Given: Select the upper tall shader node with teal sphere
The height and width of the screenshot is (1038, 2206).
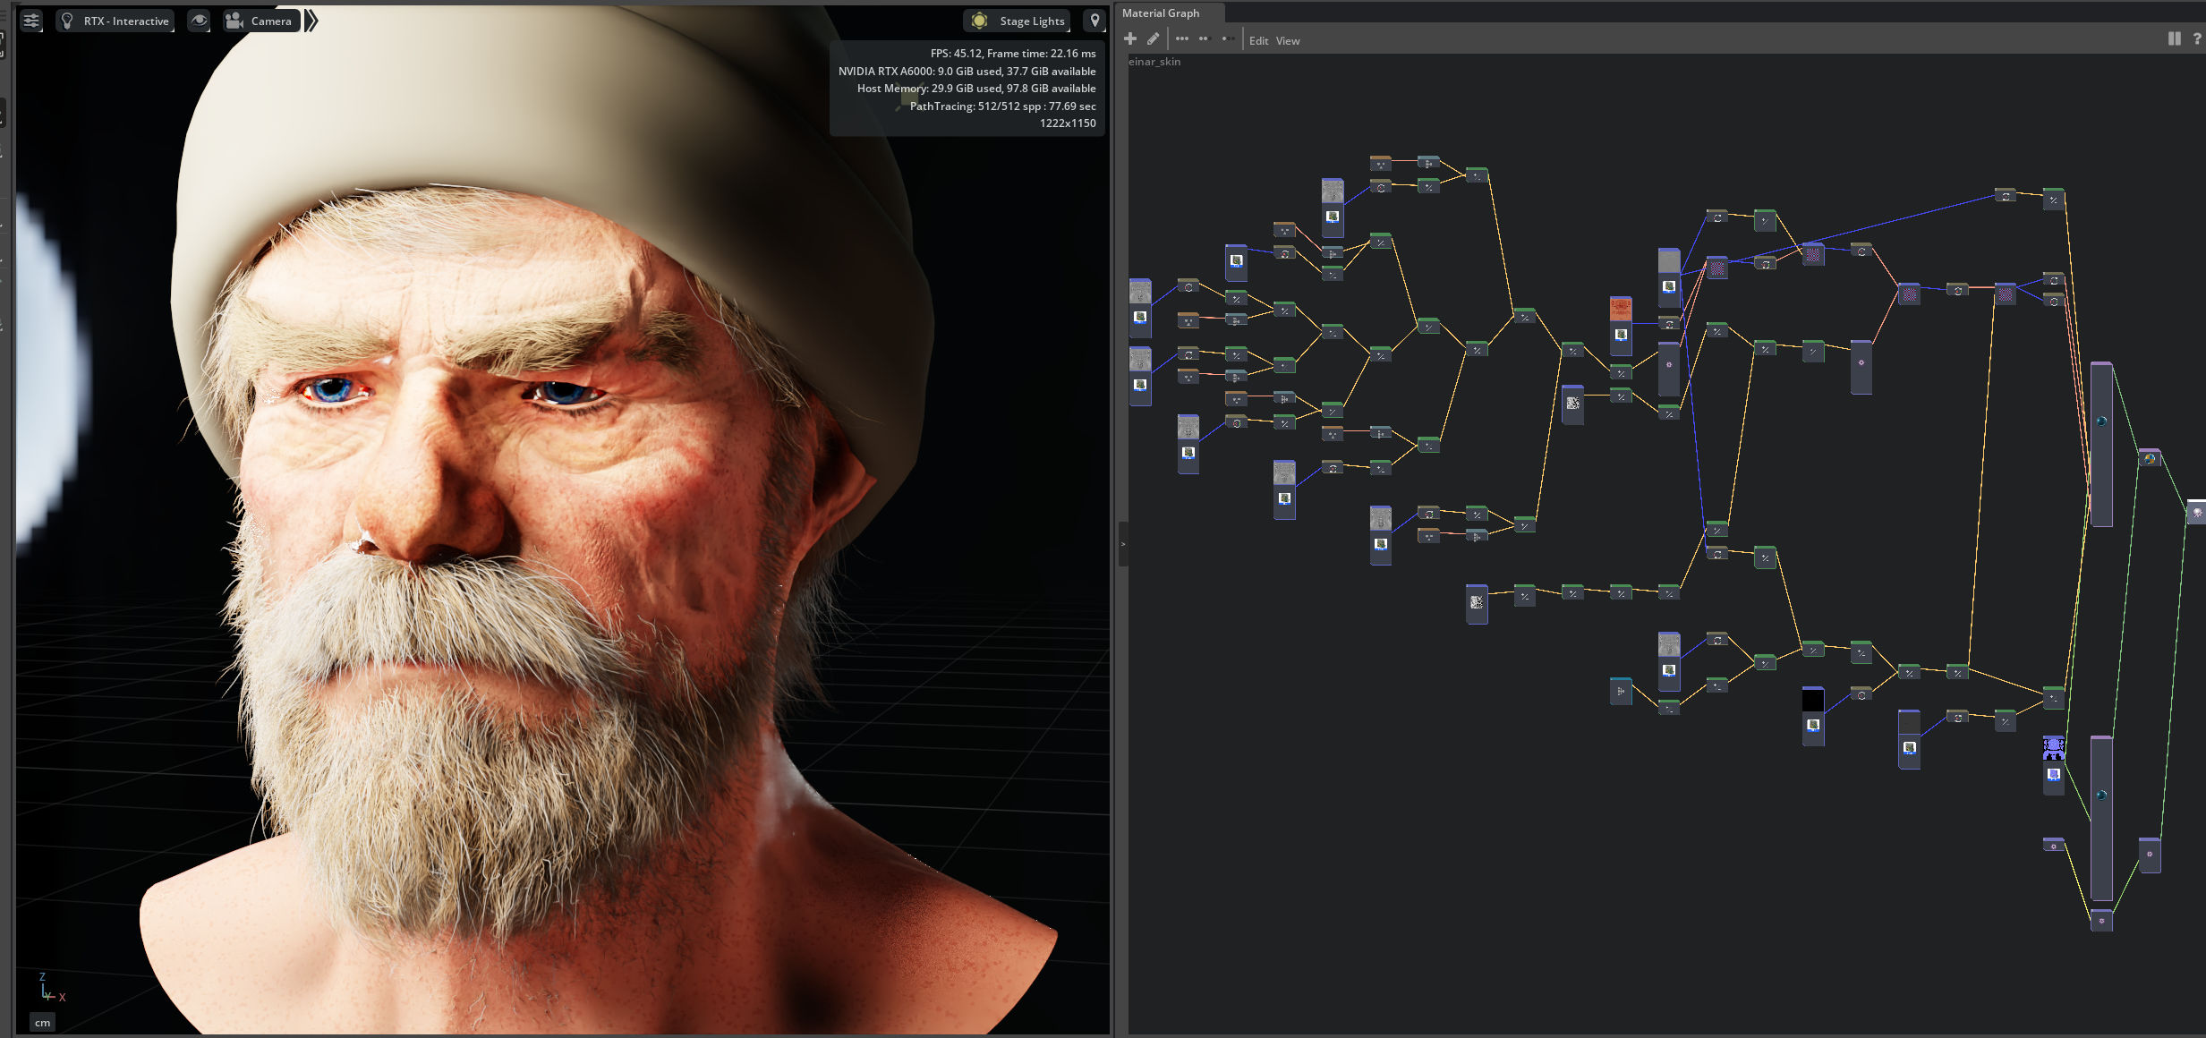Looking at the screenshot, I should click(2101, 445).
